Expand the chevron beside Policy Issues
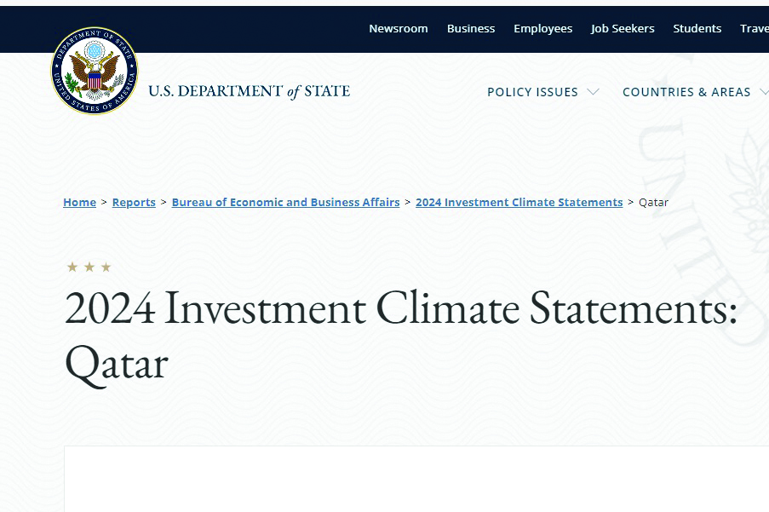The width and height of the screenshot is (769, 512). pos(593,92)
